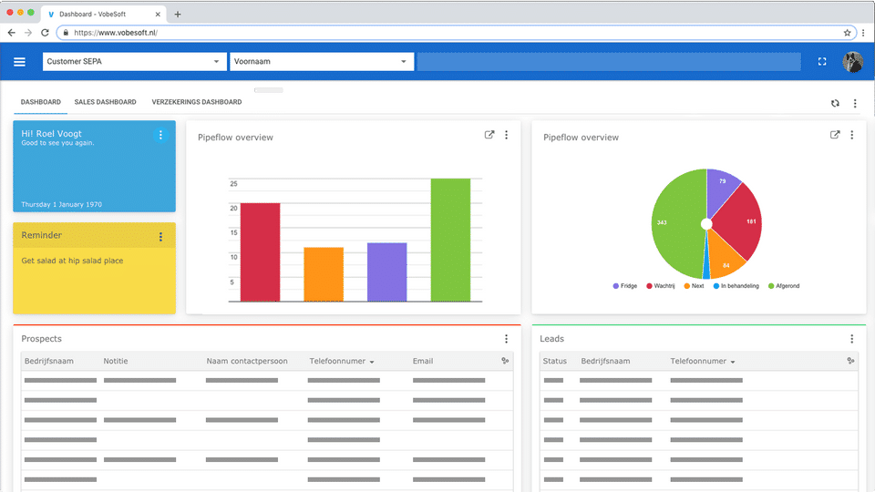
Task: Click the dashboard refresh icon
Action: [x=835, y=103]
